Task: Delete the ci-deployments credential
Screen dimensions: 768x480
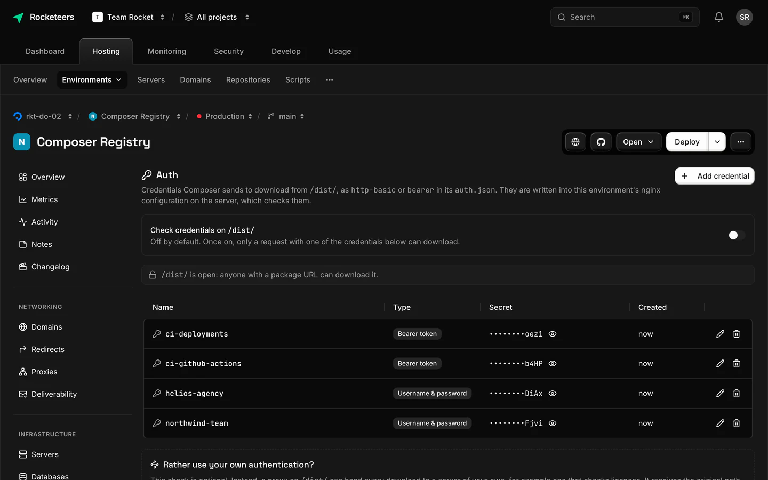Action: pos(737,334)
